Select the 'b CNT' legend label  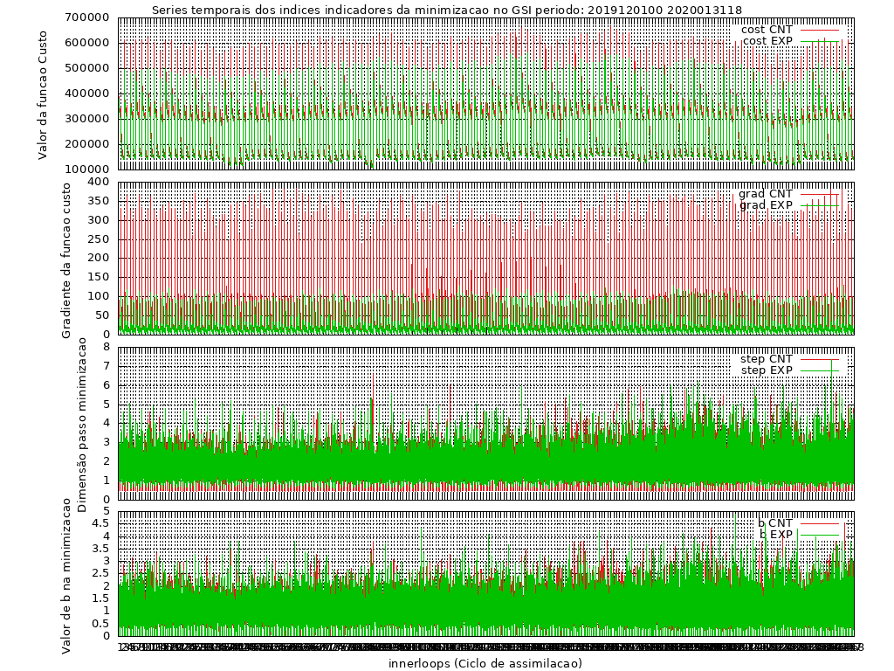point(775,523)
